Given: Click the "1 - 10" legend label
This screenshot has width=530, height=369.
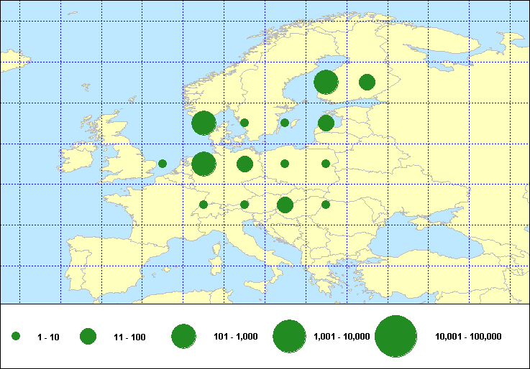Looking at the screenshot, I should click(x=49, y=337).
